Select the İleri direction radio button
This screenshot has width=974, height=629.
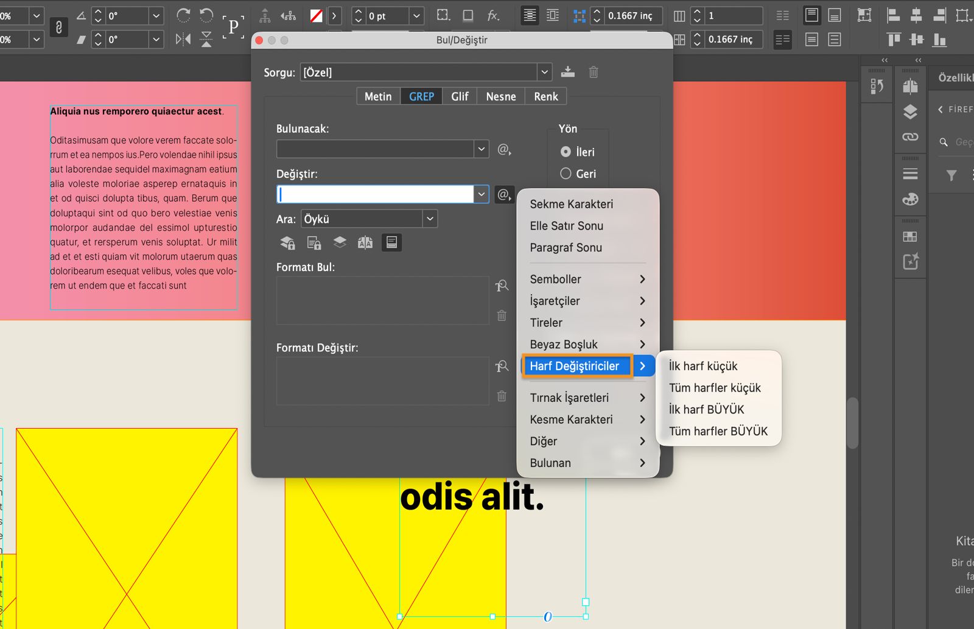point(566,152)
